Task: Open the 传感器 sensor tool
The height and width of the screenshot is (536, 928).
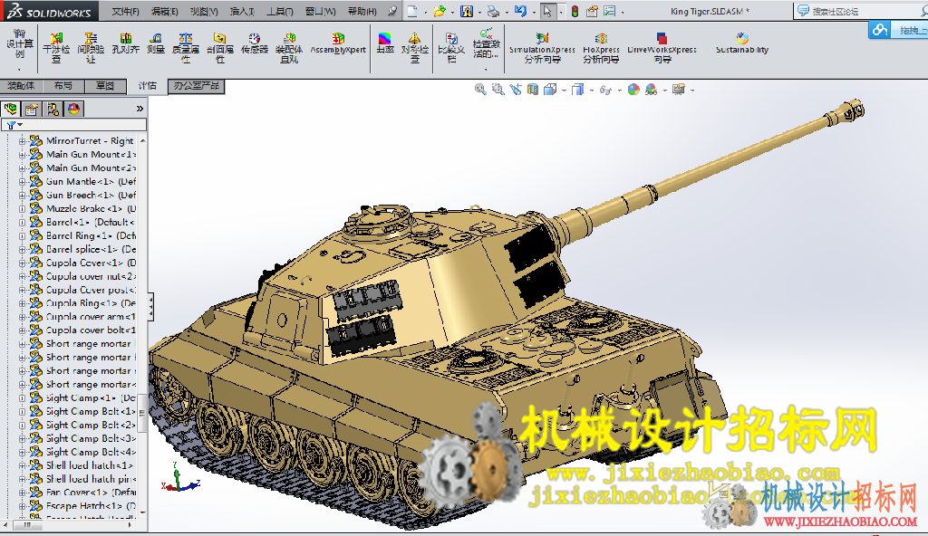Action: pyautogui.click(x=255, y=43)
